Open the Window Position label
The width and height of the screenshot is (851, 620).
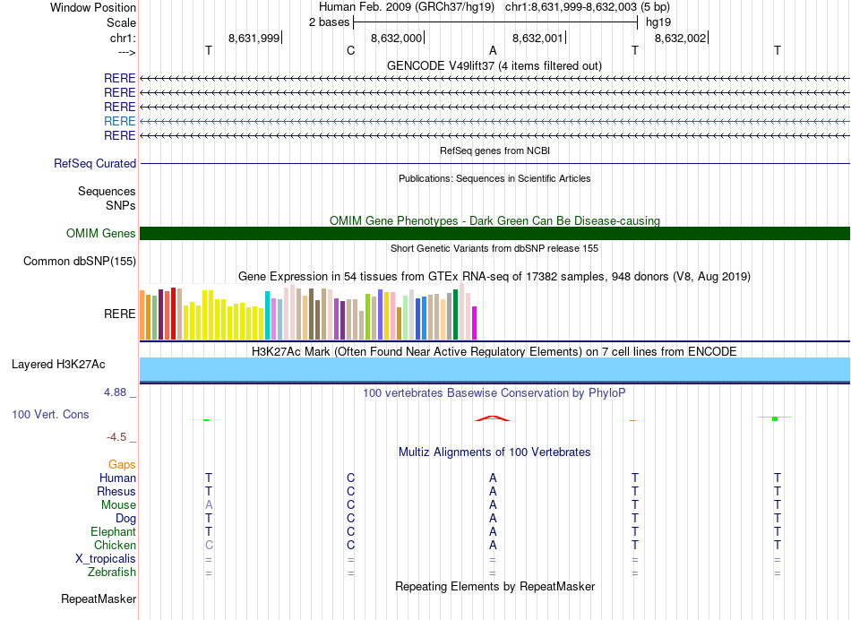(93, 7)
